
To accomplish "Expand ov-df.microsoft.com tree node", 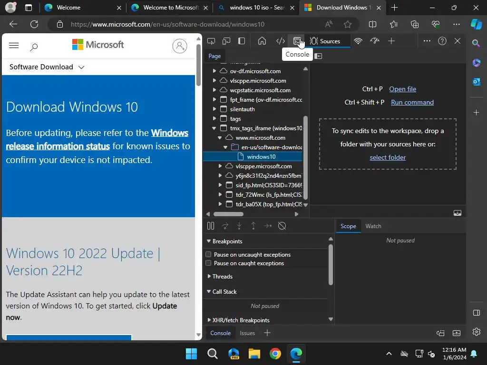I will tap(214, 71).
